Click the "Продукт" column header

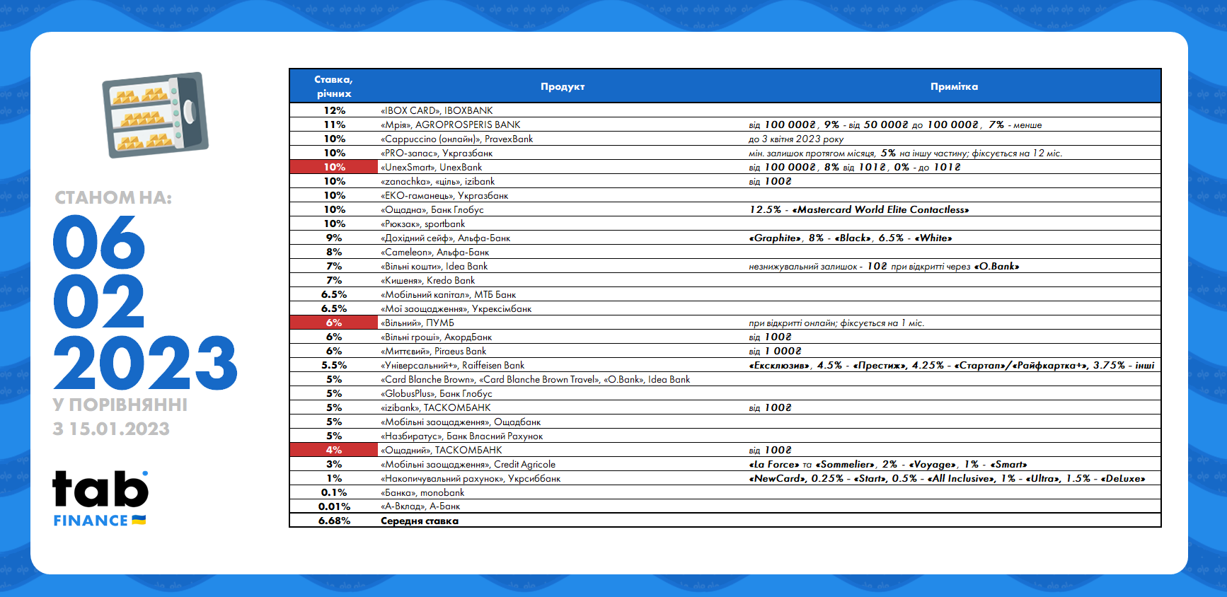point(563,86)
